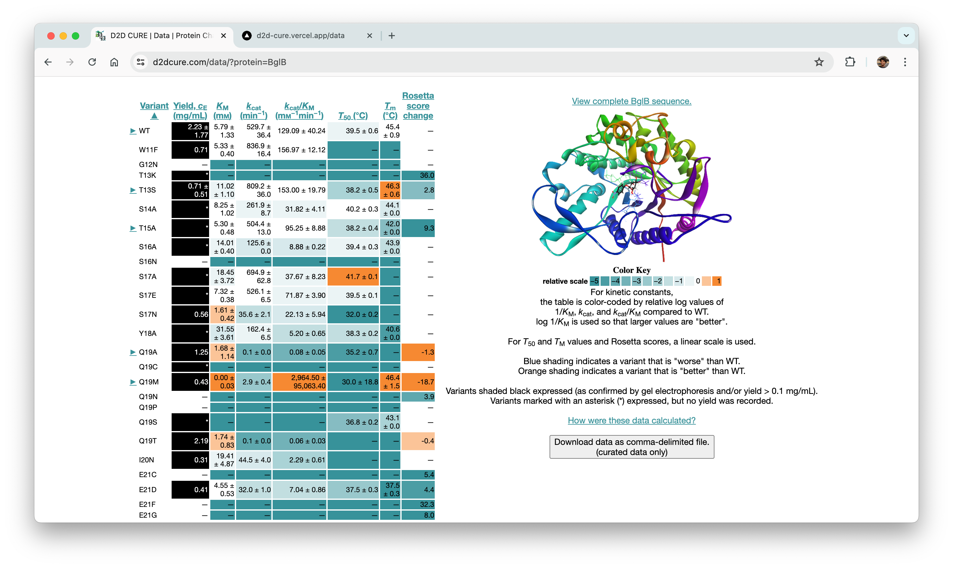Viewport: 953px width, 568px height.
Task: Click the user profile avatar
Action: pyautogui.click(x=883, y=62)
